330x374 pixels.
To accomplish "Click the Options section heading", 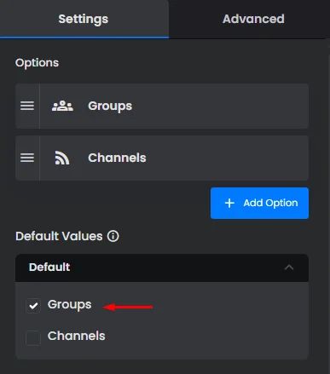I will click(x=37, y=63).
